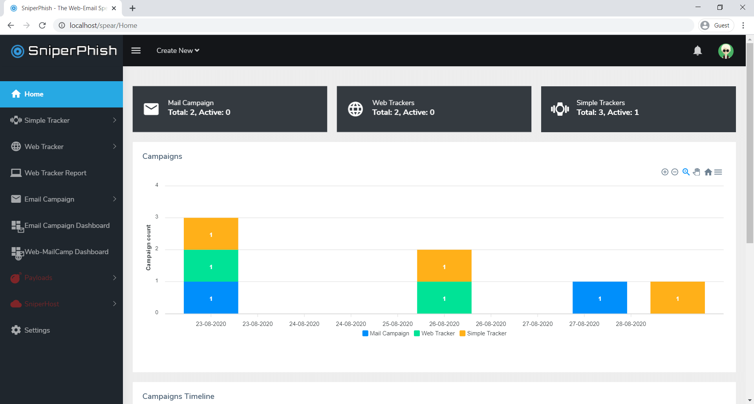Click the Campaigns Timeline heading
Viewport: 754px width, 404px height.
click(178, 396)
